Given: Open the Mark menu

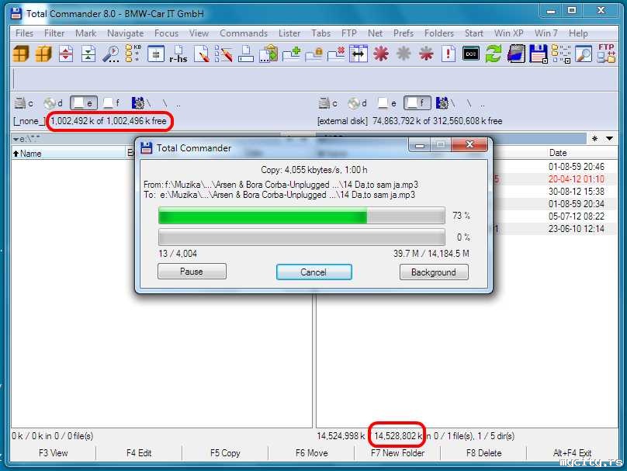Looking at the screenshot, I should 85,33.
